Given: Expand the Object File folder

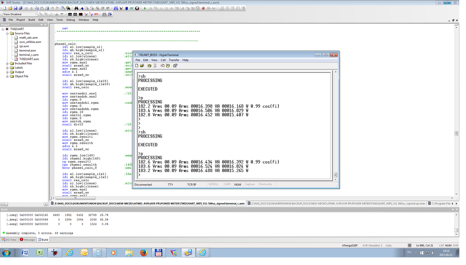Looking at the screenshot, I should click(7, 76).
